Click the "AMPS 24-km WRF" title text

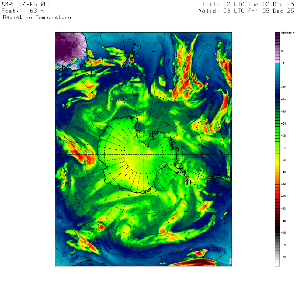click(26, 4)
